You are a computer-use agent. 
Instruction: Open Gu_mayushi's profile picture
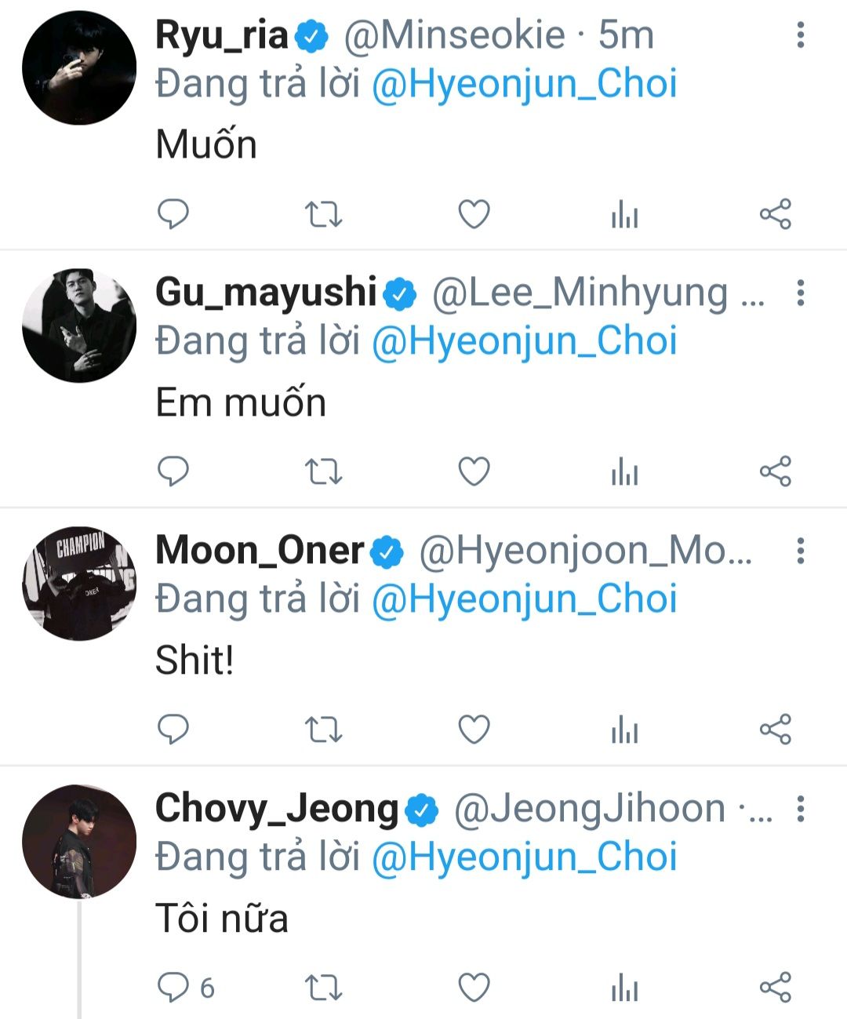point(79,326)
